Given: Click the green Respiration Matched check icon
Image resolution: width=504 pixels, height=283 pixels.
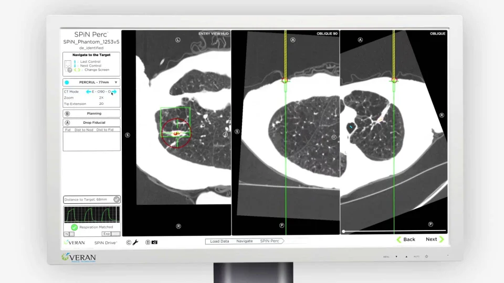Looking at the screenshot, I should click(74, 227).
